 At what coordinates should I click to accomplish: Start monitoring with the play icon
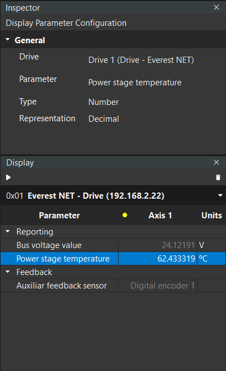(x=8, y=177)
